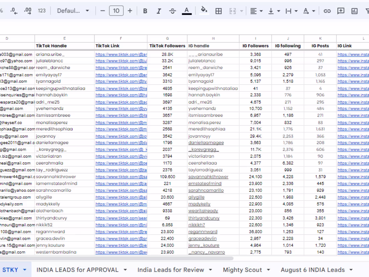The image size is (369, 277).
Task: Open IG link in reem_darwiche row
Action: tap(353, 68)
